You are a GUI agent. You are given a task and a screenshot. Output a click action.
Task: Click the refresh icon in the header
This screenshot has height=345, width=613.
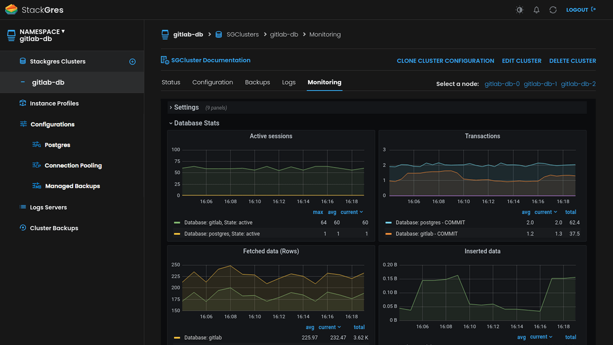click(553, 10)
